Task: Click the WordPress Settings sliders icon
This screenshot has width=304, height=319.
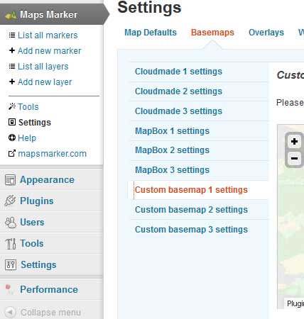Action: click(x=11, y=265)
